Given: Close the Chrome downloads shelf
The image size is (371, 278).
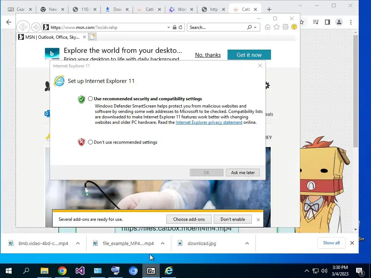Looking at the screenshot, I should (352, 243).
